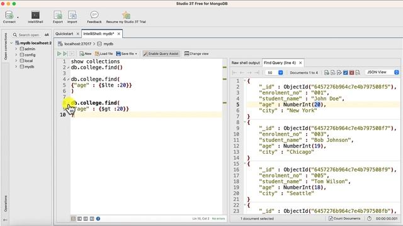Collapse the first JSON document
Image resolution: width=403 pixels, height=226 pixels.
coord(245,81)
